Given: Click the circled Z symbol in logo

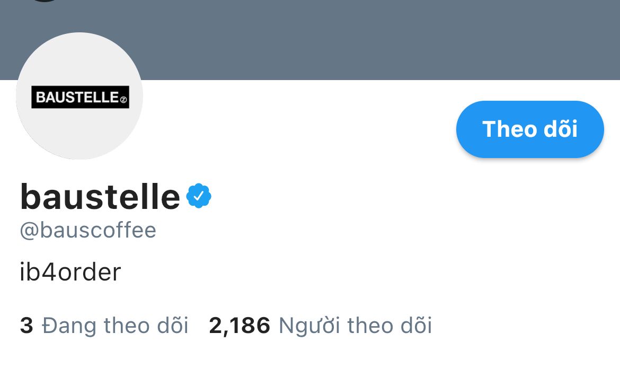Looking at the screenshot, I should [123, 99].
